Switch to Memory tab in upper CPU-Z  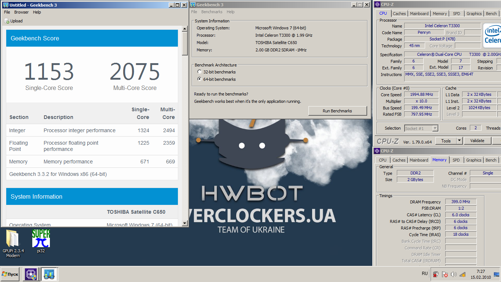point(440,14)
